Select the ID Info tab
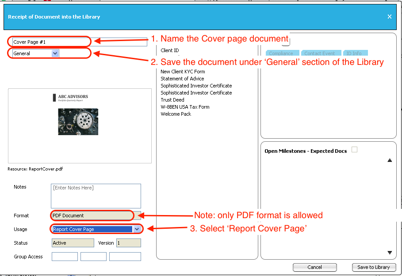Viewport: 402px width, 276px height. coord(354,53)
